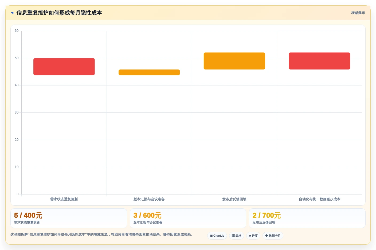376x250 pixels.
Task: Click the x-axis label 需求状态重复更新
Action: pyautogui.click(x=64, y=199)
